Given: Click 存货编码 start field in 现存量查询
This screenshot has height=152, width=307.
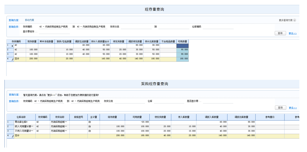Looking at the screenshot, I should tap(54, 27).
